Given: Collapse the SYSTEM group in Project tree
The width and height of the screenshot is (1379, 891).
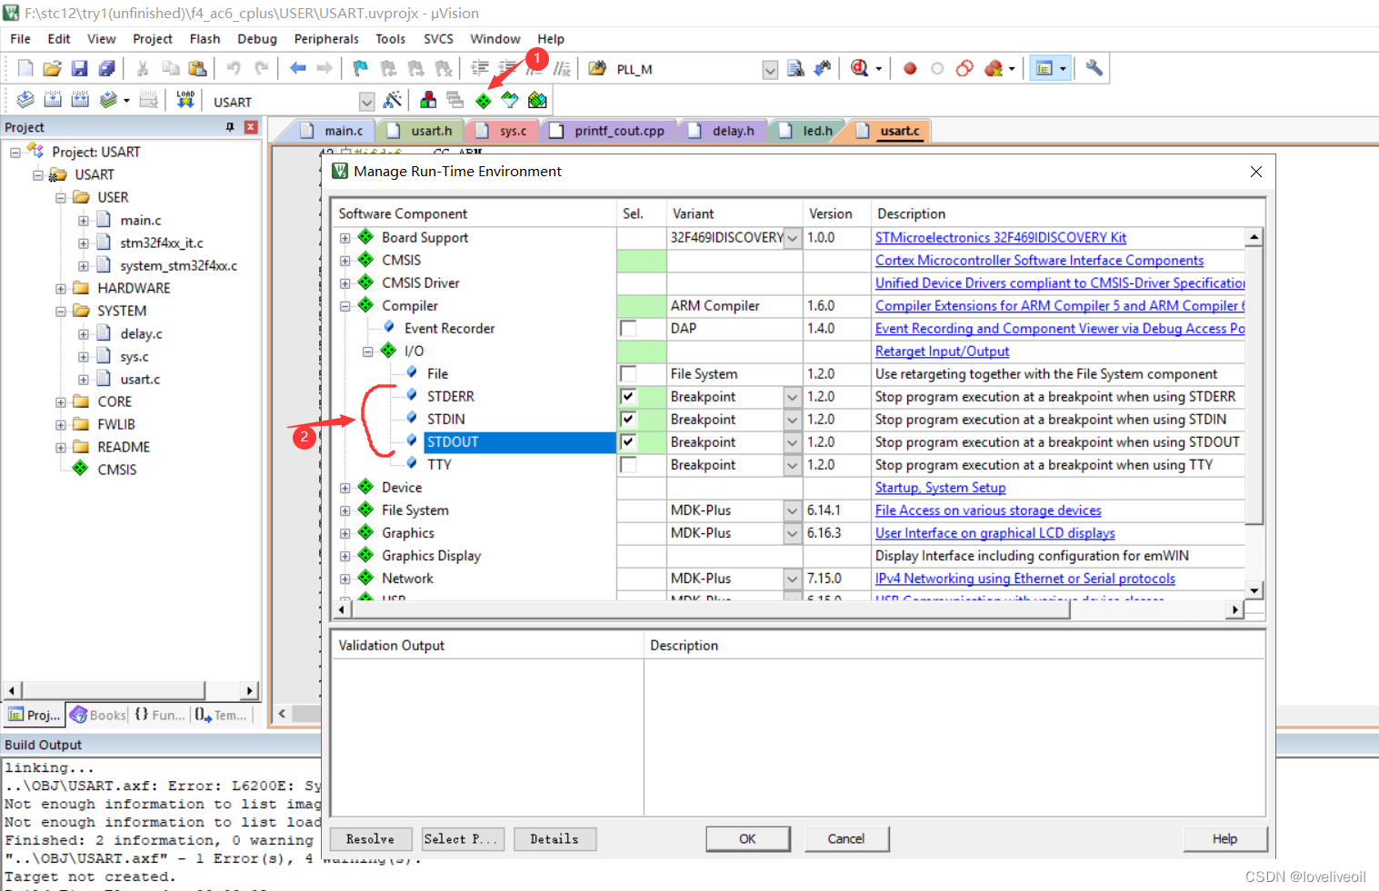Looking at the screenshot, I should point(61,312).
